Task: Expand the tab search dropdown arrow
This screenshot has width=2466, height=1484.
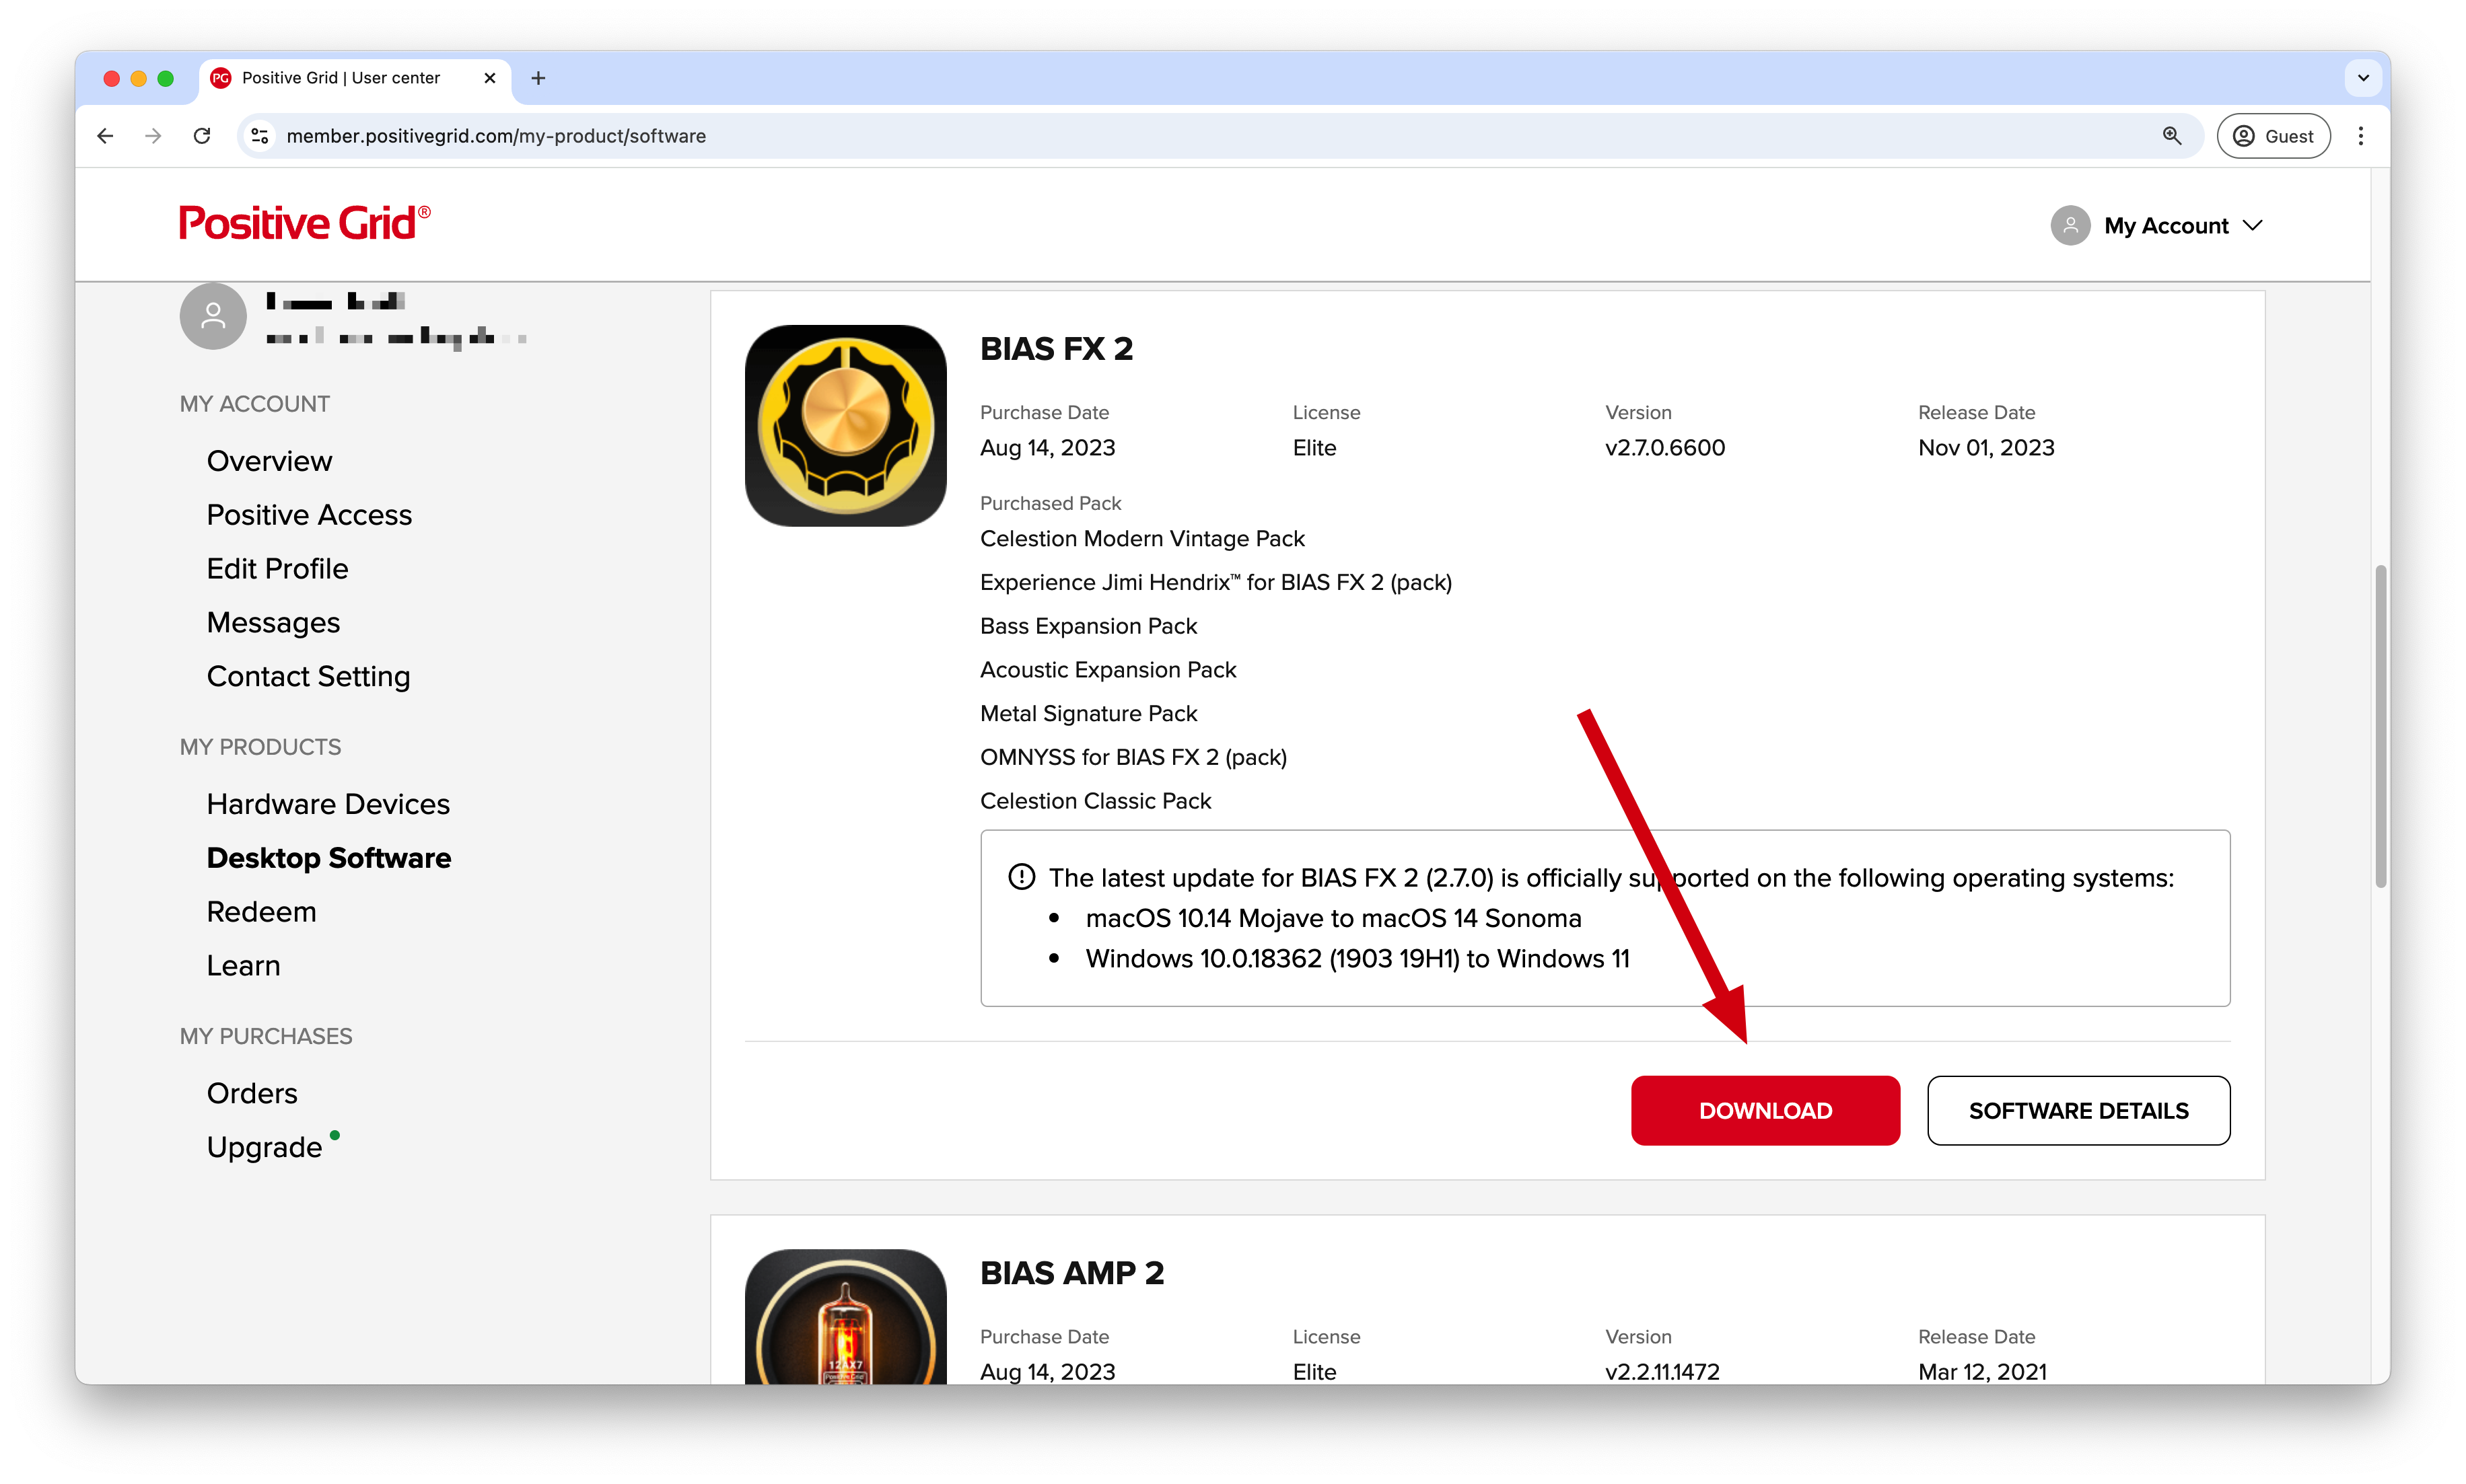Action: (x=2363, y=78)
